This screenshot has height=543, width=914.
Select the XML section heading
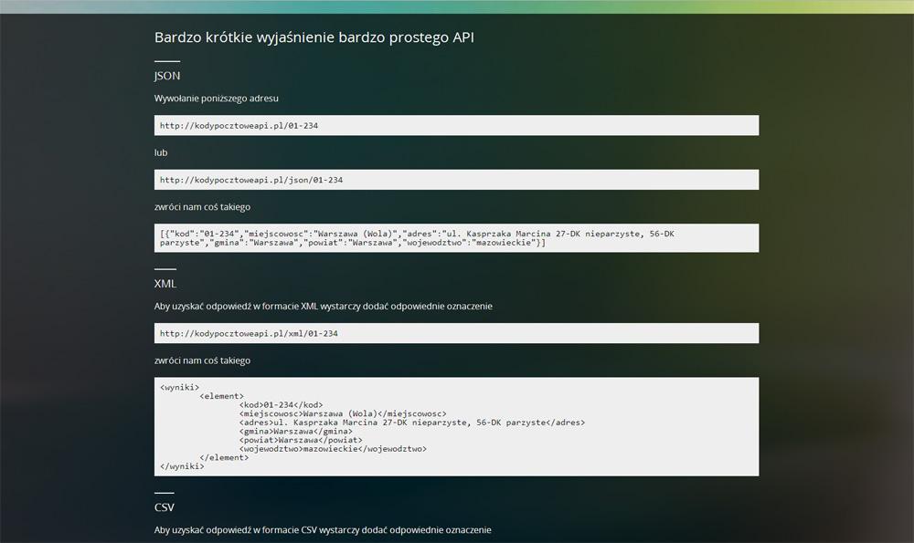165,284
